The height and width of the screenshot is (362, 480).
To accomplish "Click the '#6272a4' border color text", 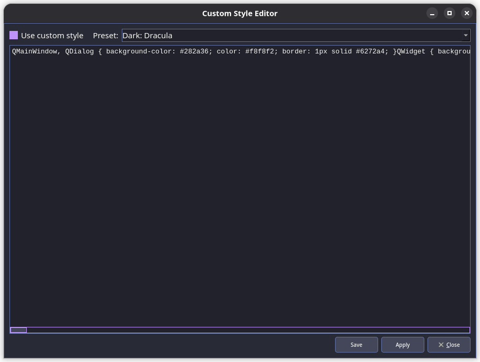I will click(x=370, y=51).
